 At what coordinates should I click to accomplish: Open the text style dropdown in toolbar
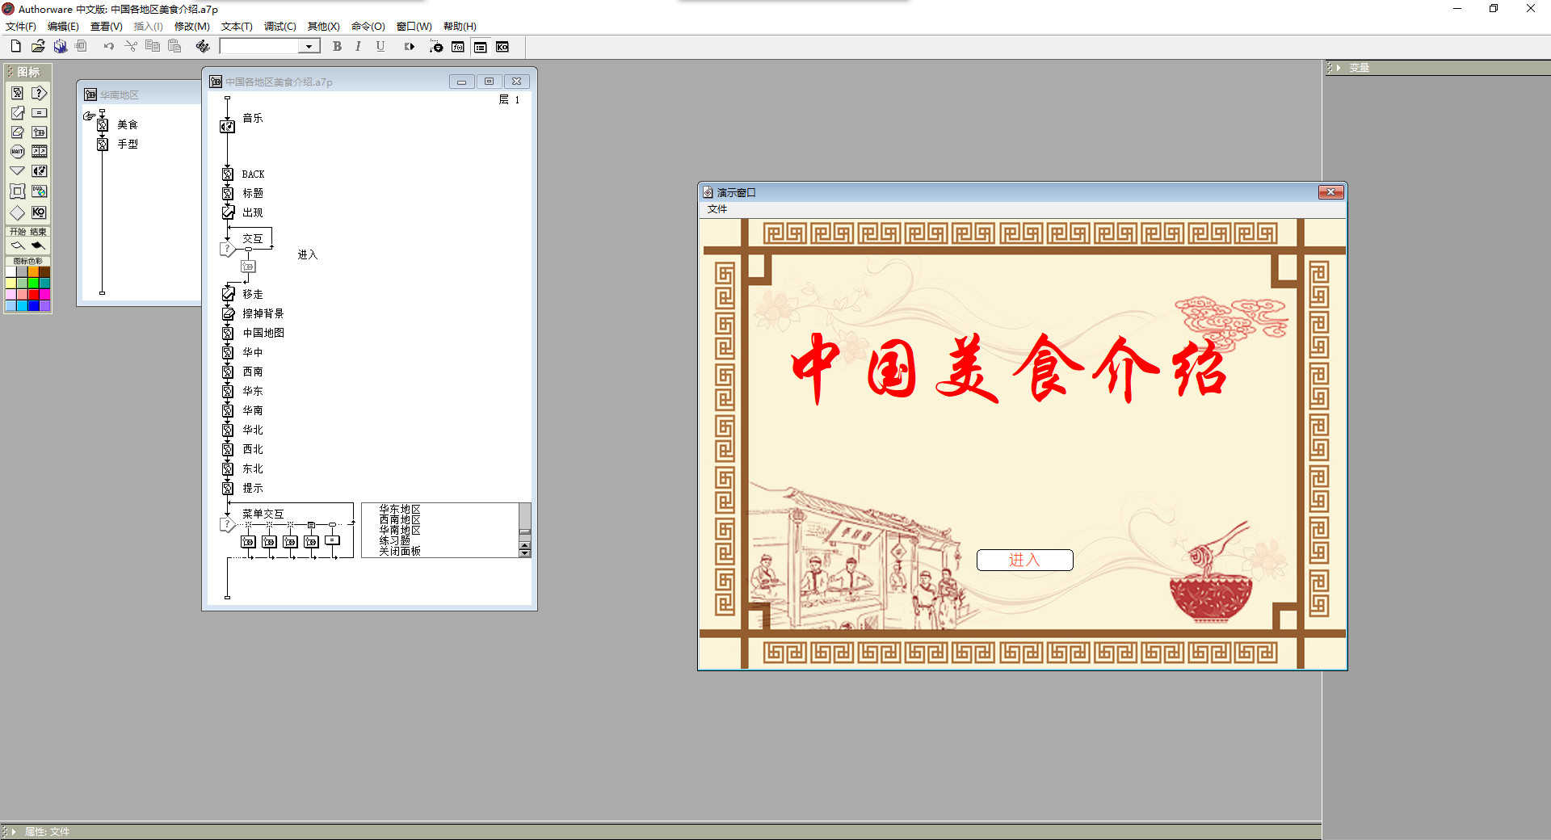[x=309, y=47]
